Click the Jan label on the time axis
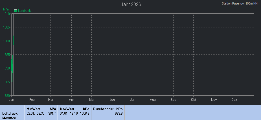This screenshot has width=261, height=120. pos(12,100)
